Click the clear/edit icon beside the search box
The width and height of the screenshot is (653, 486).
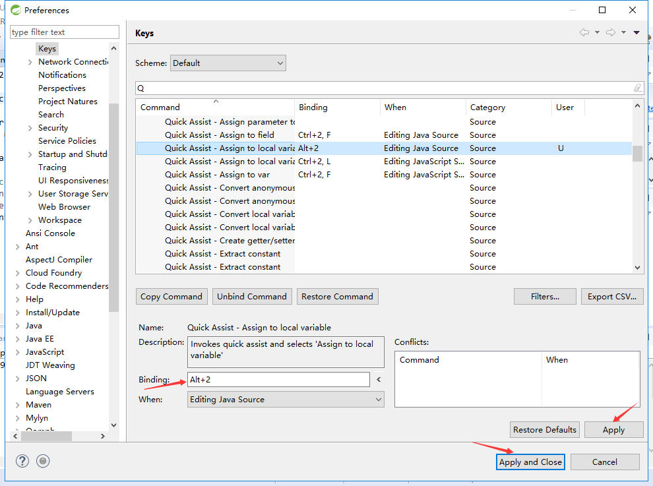click(637, 87)
